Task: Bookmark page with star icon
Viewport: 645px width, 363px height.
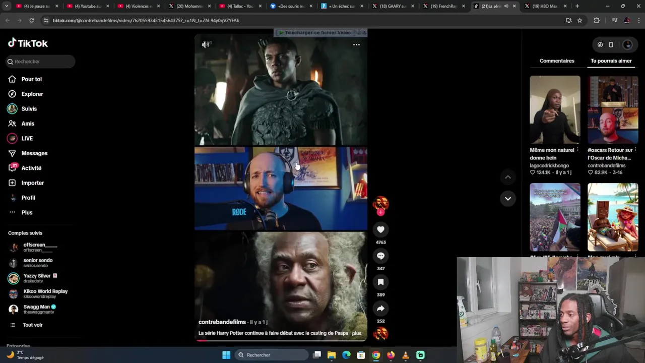Action: (x=579, y=20)
